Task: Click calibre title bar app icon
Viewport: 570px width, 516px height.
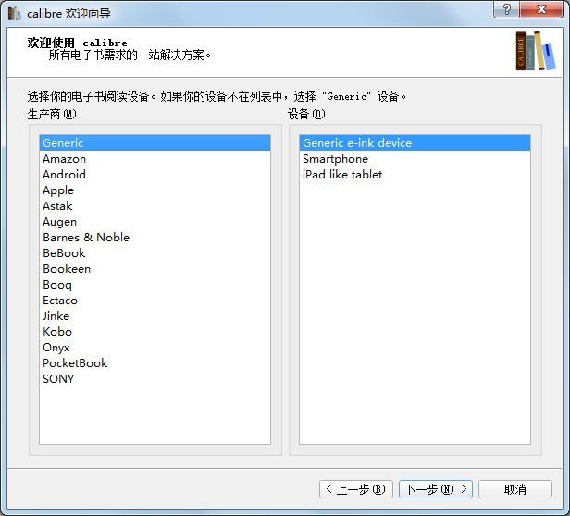Action: [x=14, y=14]
